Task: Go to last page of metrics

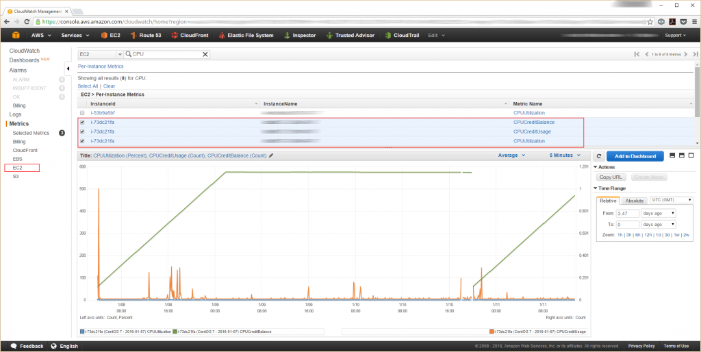Action: coord(696,54)
